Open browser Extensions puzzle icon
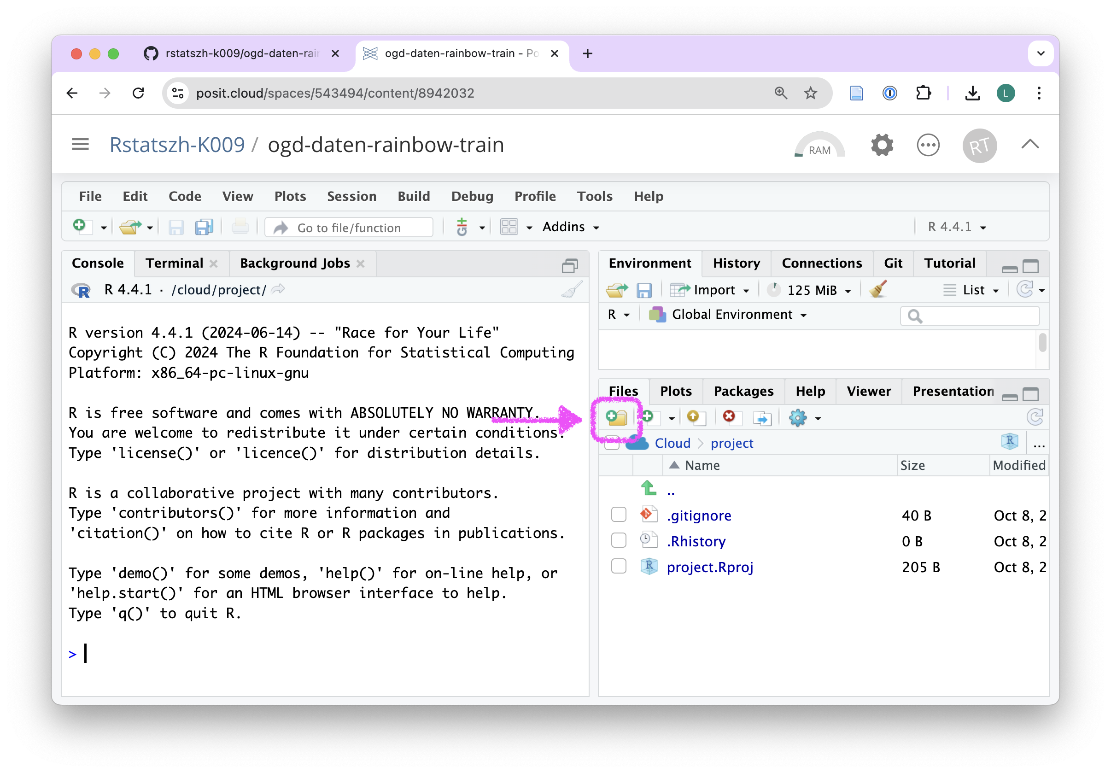The image size is (1111, 773). click(x=923, y=93)
